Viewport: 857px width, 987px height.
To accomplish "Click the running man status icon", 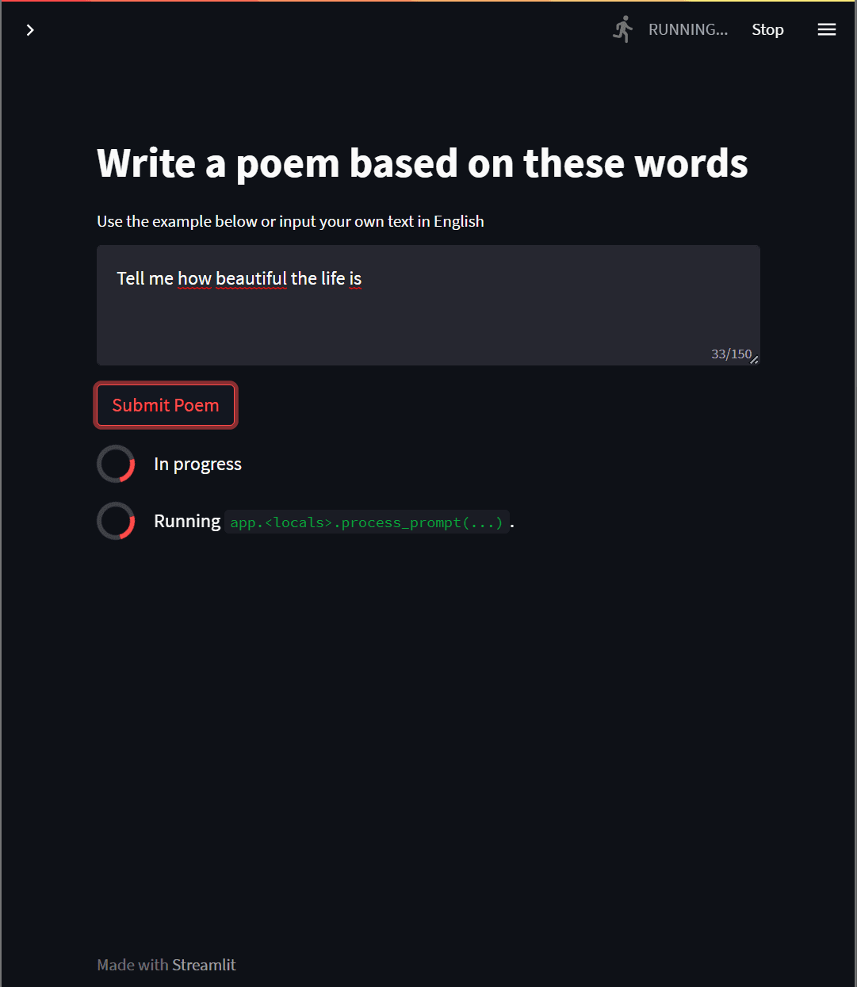I will 623,29.
